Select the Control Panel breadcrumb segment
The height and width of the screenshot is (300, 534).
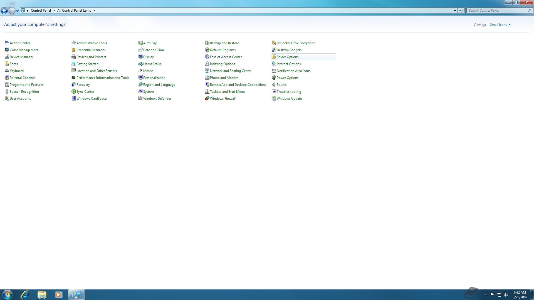(x=41, y=11)
